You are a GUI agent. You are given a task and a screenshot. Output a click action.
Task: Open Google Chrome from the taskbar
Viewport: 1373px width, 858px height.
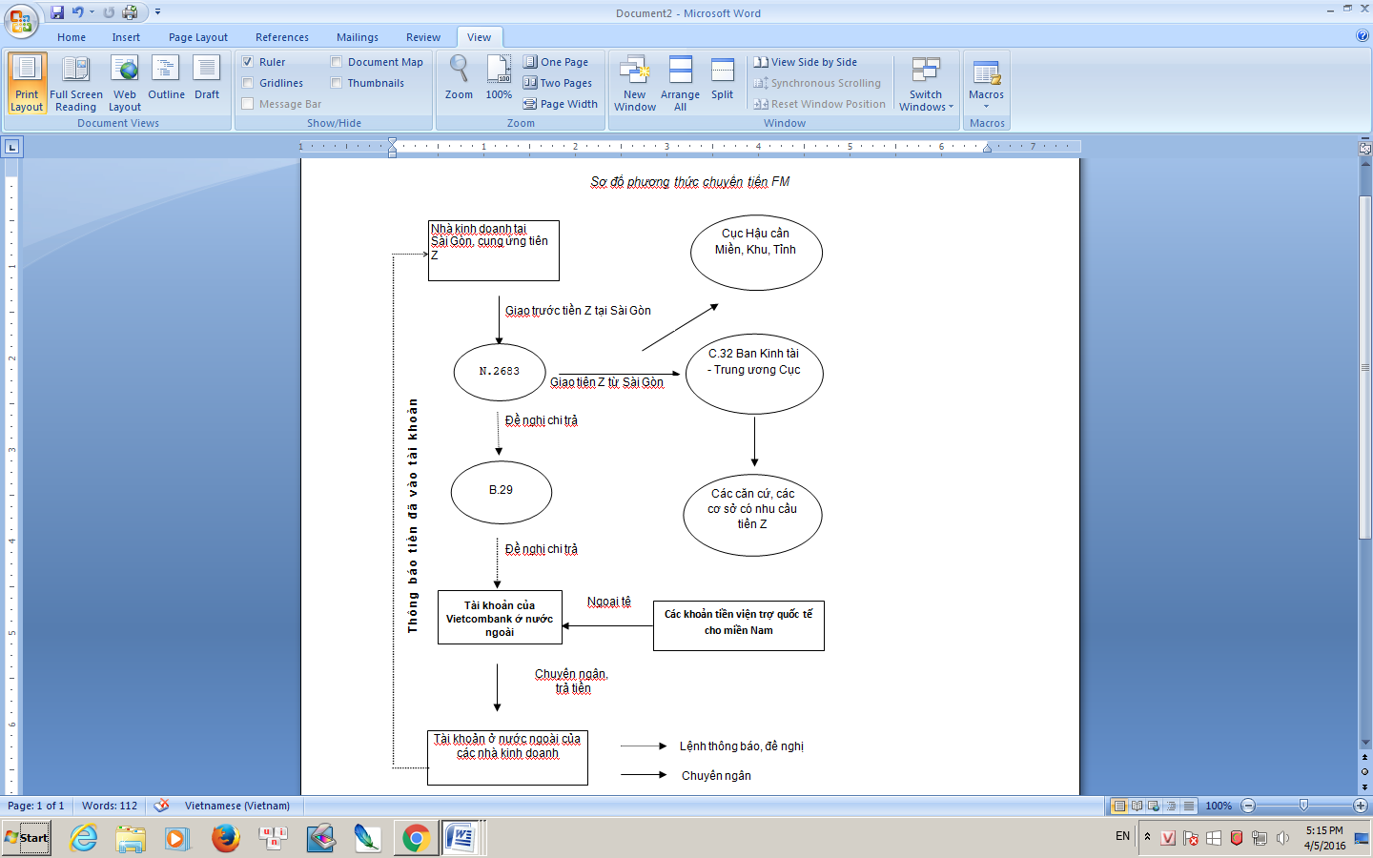pos(415,838)
